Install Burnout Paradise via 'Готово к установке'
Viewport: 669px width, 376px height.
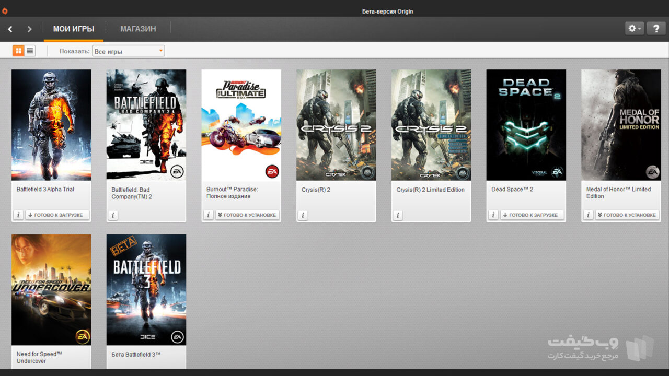tap(247, 215)
